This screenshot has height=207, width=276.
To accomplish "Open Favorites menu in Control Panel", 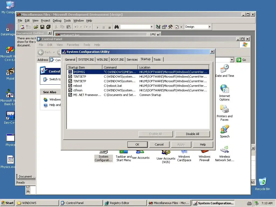I will pyautogui.click(x=73, y=45).
